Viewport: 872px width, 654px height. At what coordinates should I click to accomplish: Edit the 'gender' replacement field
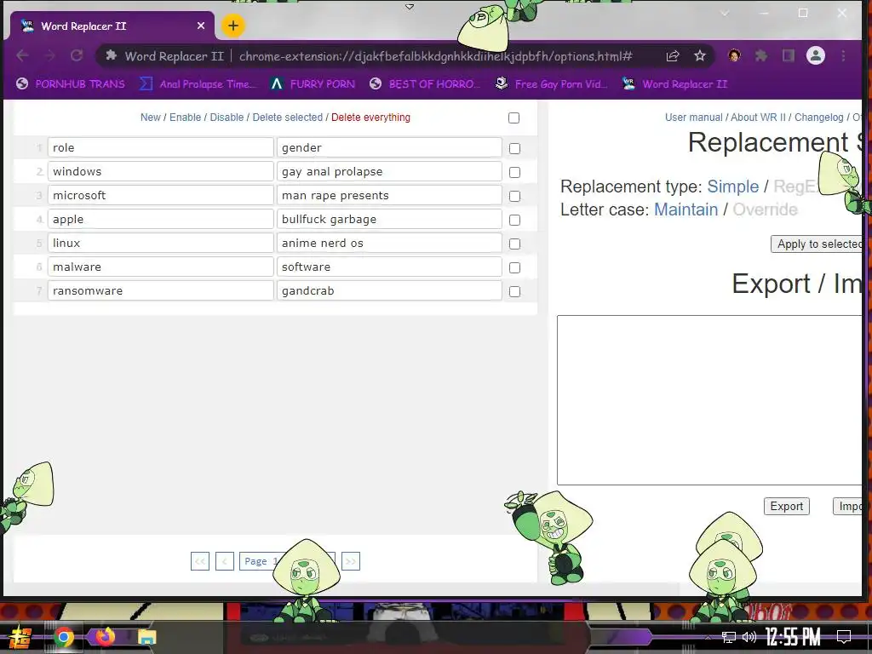pyautogui.click(x=389, y=148)
